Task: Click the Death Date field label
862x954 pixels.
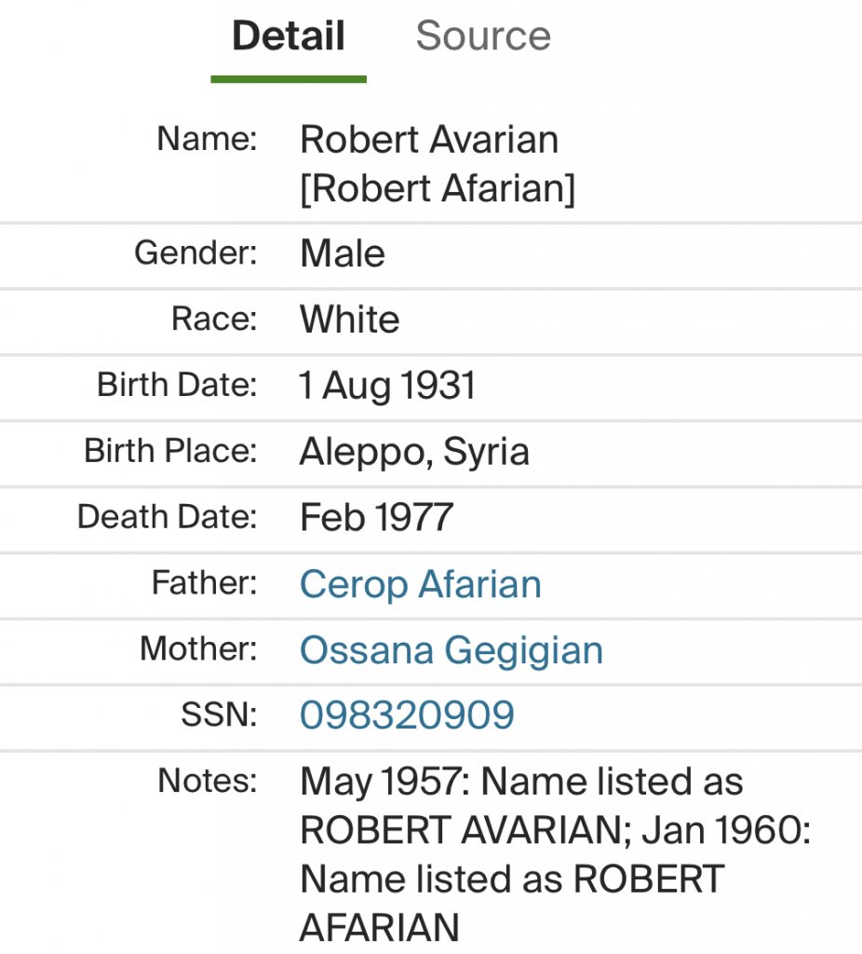Action: 167,517
